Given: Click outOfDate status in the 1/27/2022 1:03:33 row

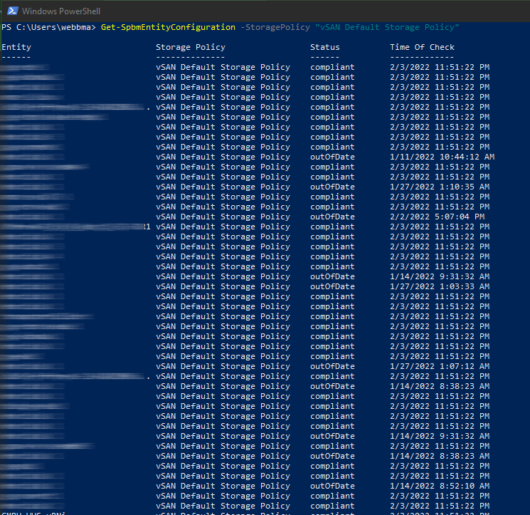Looking at the screenshot, I should [x=333, y=286].
